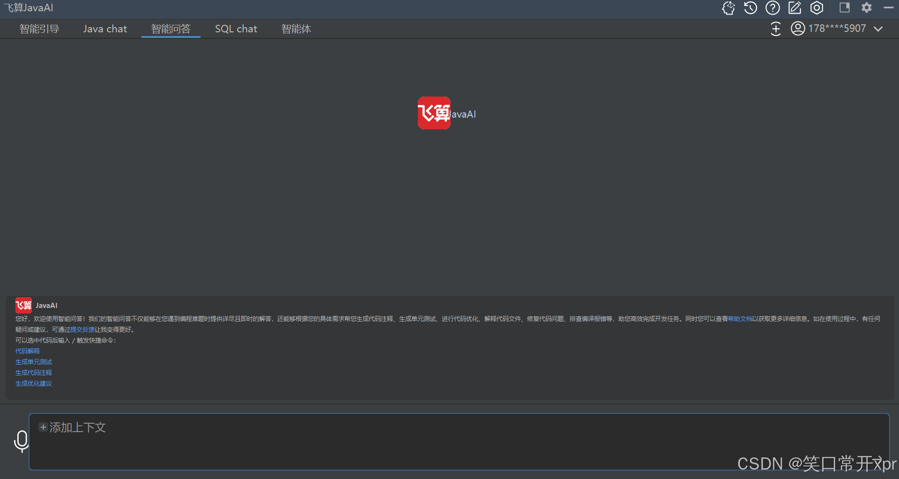Click the 代码解释 command link

tap(28, 351)
